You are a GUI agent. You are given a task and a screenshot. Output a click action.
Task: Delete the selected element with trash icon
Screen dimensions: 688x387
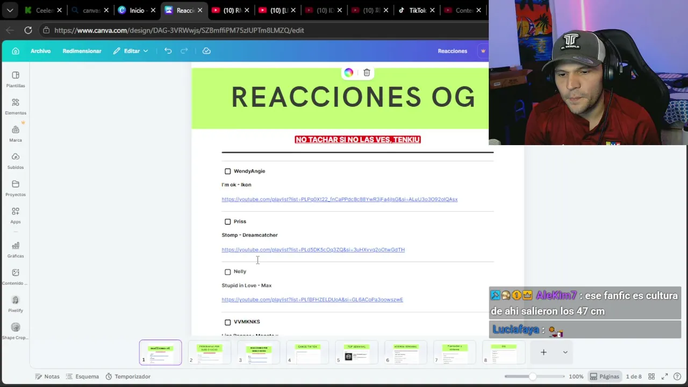click(367, 73)
